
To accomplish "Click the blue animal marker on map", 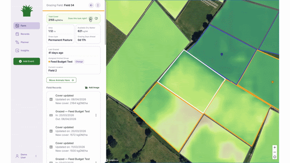I will pyautogui.click(x=222, y=54).
